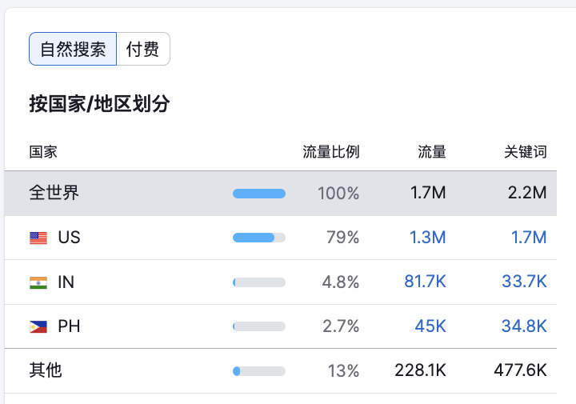This screenshot has width=576, height=404.
Task: Select the 其他 row label
Action: (46, 370)
